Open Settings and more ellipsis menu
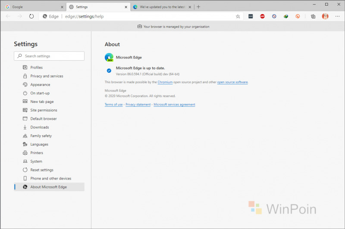345x229 pixels. (337, 16)
